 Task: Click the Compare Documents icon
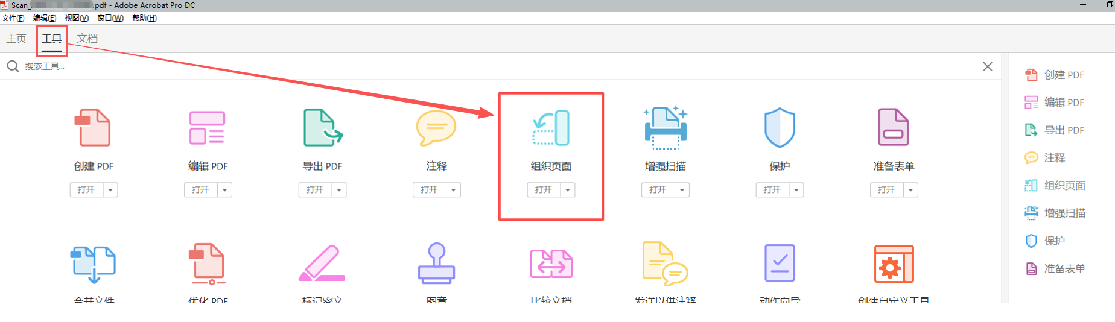click(x=551, y=264)
